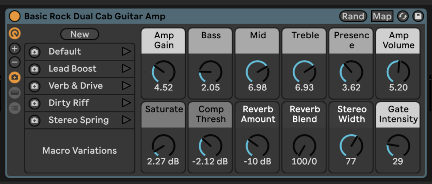Save the rack preset with the disk icon

coord(418,16)
